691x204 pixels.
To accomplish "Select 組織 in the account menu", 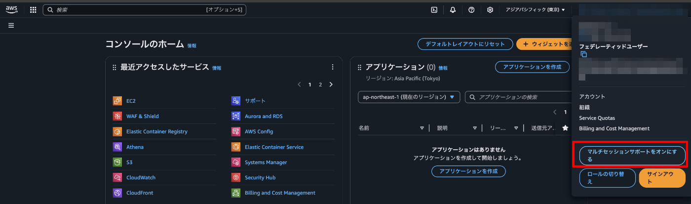I will [x=585, y=107].
